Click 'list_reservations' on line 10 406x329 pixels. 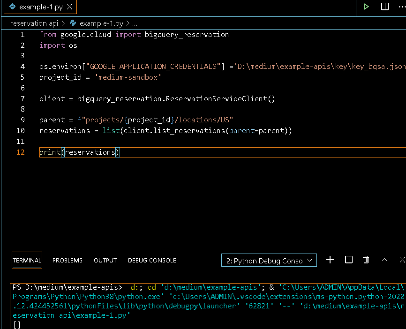click(189, 130)
